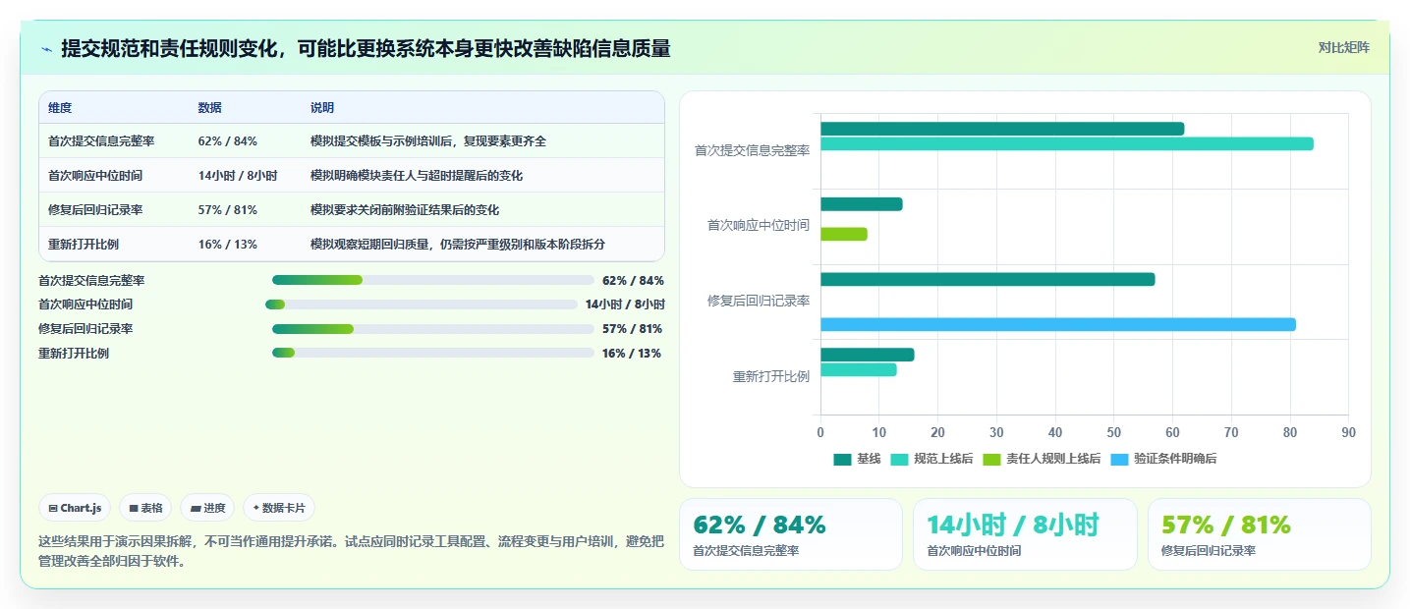Image resolution: width=1410 pixels, height=609 pixels.
Task: Click the disclaimer paragraph starting 这些结果用于演示
Action: pos(351,551)
